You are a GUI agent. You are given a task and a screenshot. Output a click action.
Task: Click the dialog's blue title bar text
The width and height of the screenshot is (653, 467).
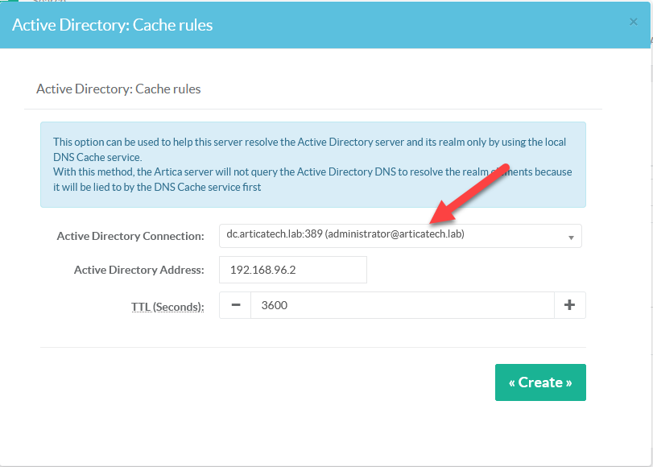coord(113,25)
